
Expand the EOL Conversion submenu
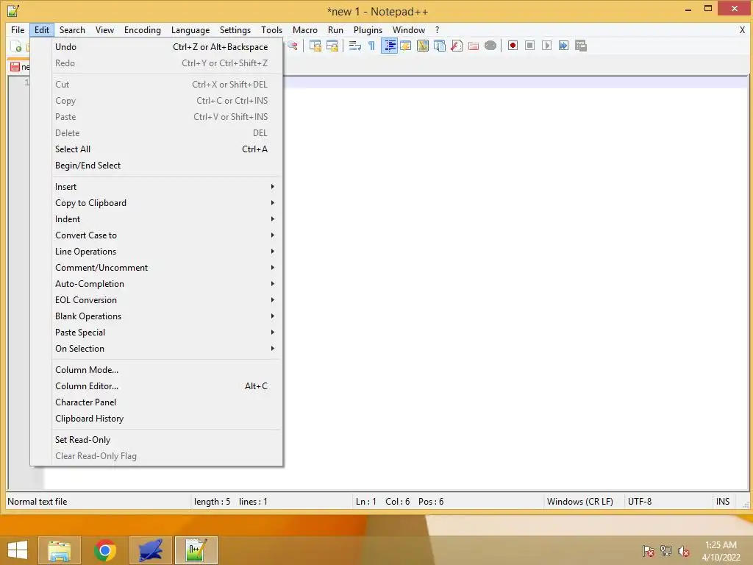(x=166, y=300)
